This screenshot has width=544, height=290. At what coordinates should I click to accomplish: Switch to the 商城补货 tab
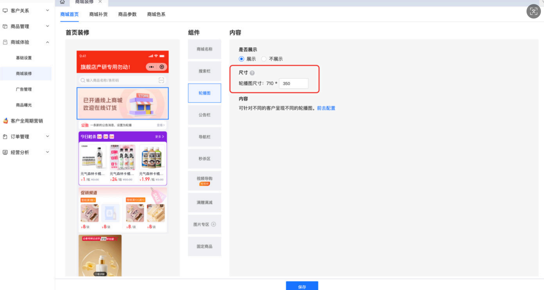(x=98, y=14)
